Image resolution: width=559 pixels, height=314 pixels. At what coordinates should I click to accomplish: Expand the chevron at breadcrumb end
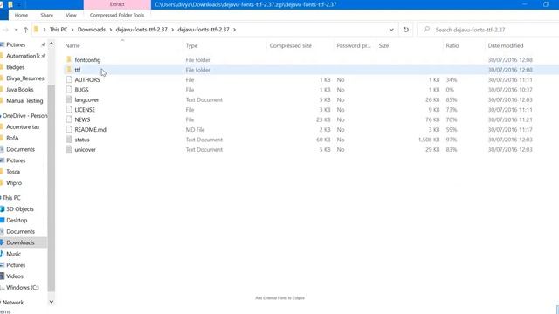pos(235,30)
